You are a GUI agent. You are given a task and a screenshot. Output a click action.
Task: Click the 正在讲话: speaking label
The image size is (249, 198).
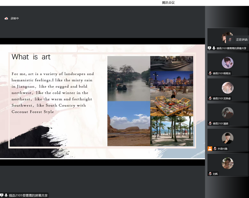(242, 40)
